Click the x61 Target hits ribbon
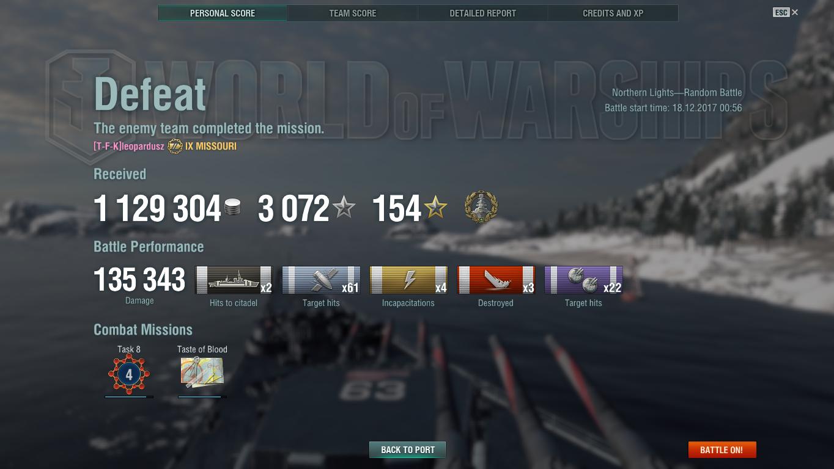The height and width of the screenshot is (469, 834). pos(321,280)
